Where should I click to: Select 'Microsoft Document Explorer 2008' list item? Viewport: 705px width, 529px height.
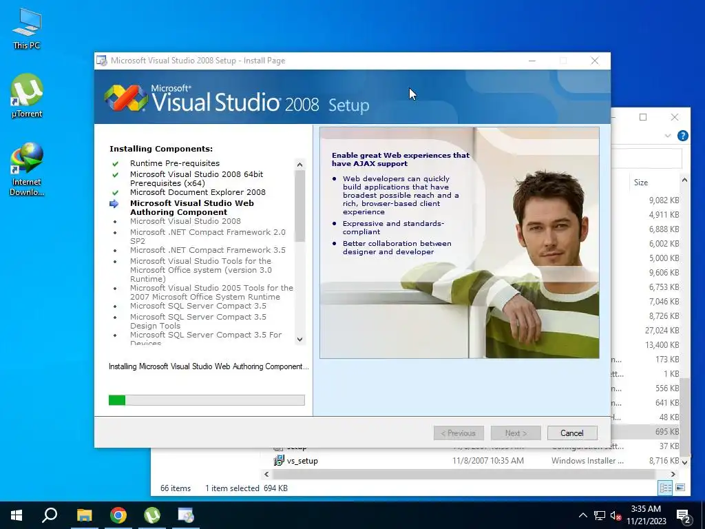[198, 192]
